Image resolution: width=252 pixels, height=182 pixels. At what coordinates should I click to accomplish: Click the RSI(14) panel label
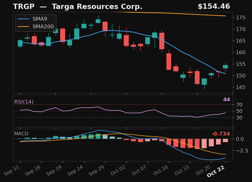pyautogui.click(x=24, y=102)
